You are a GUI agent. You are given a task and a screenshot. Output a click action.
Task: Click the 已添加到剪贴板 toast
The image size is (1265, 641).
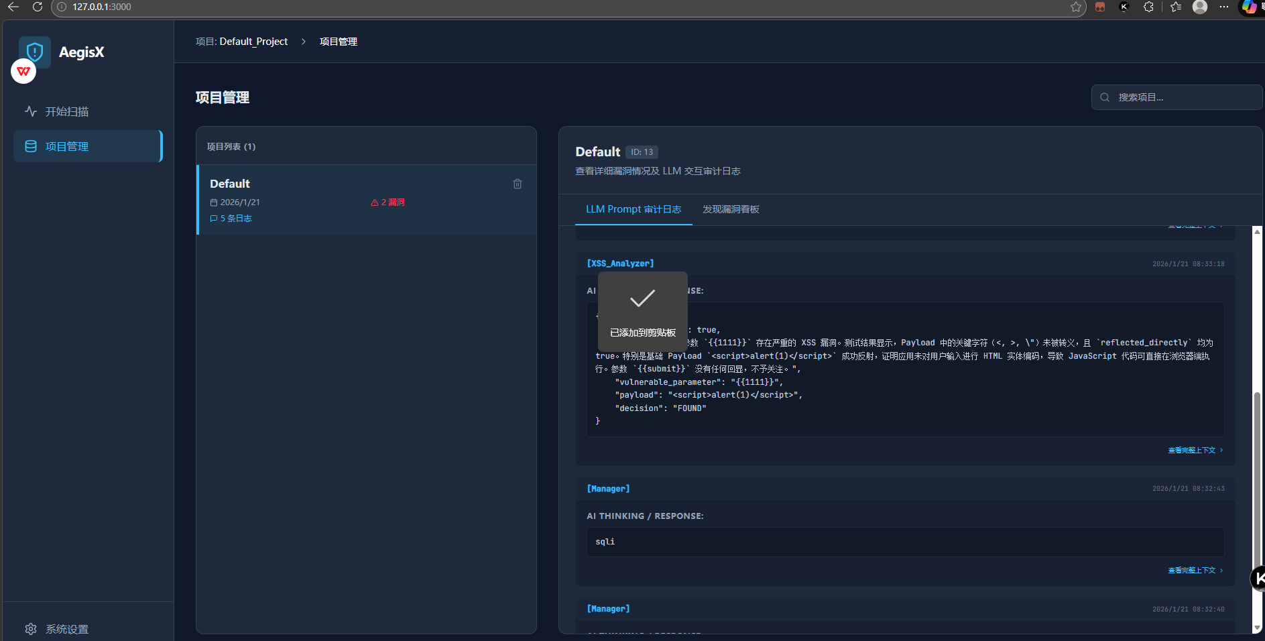(x=642, y=311)
